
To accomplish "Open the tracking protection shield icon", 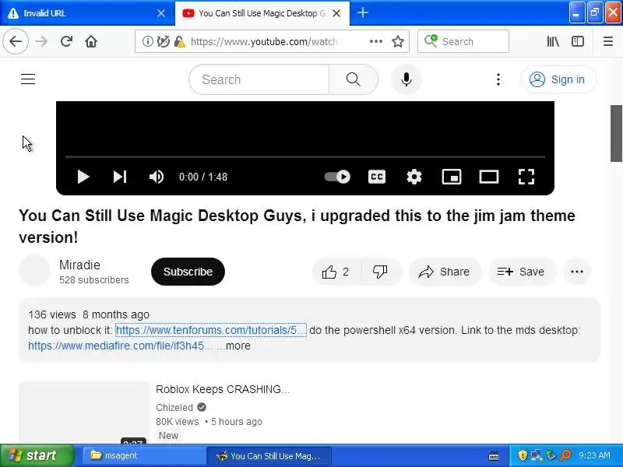I will (163, 41).
